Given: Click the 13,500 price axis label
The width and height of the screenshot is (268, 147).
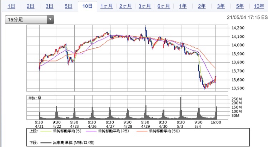Looking at the screenshot, I should [x=238, y=88].
